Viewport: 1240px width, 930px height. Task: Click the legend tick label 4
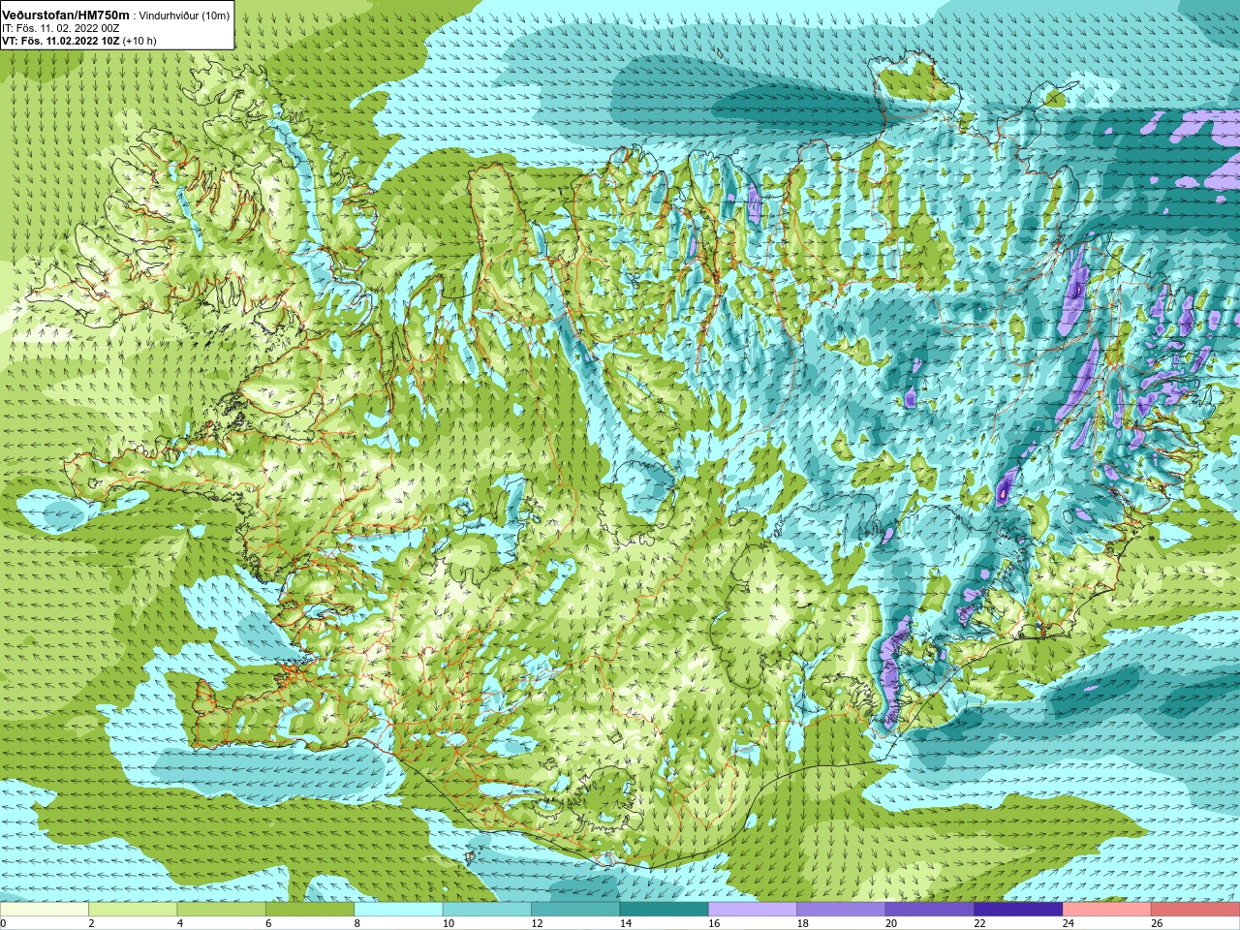point(180,923)
